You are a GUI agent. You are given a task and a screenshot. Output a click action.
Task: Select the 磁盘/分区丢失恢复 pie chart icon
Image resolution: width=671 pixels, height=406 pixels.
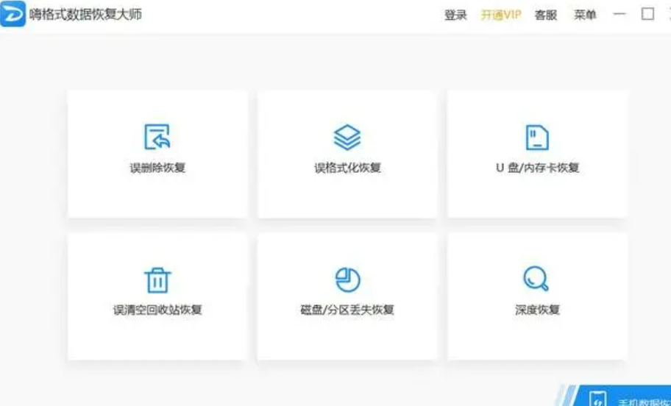(x=347, y=279)
